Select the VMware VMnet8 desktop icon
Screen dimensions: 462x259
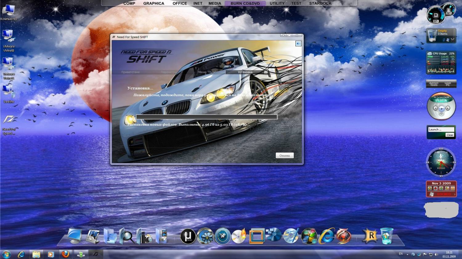(x=9, y=41)
